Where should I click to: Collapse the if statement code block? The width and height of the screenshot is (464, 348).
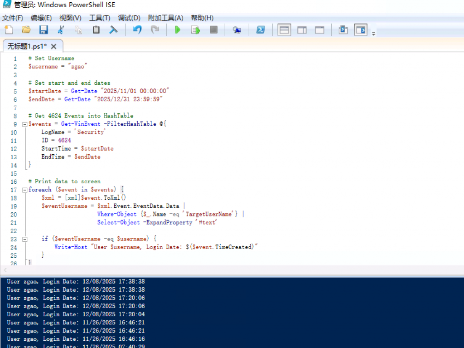(24, 239)
